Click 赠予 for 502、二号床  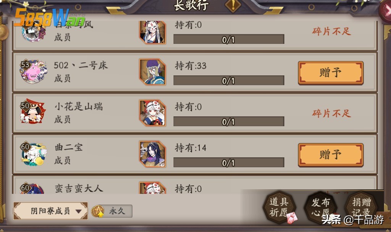click(331, 73)
